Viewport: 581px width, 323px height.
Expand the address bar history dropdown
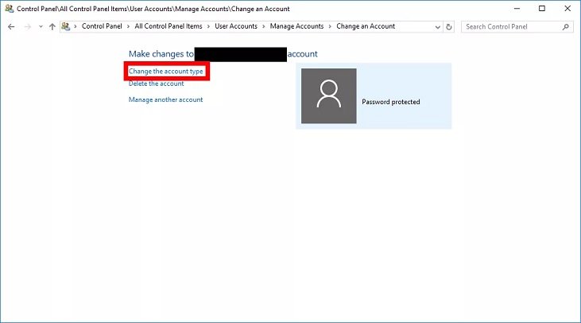(436, 26)
